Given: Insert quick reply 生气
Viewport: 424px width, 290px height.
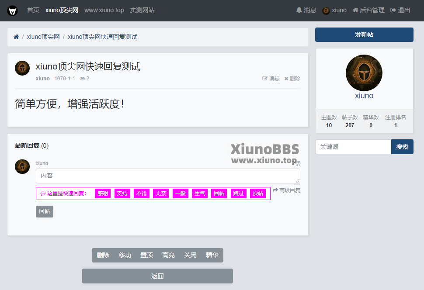Looking at the screenshot, I should coord(200,193).
